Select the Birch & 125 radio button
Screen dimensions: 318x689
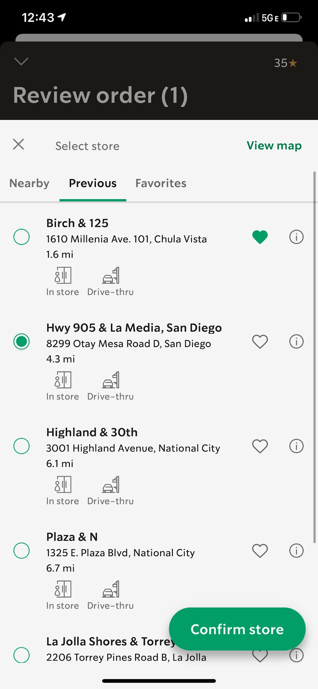pyautogui.click(x=22, y=237)
